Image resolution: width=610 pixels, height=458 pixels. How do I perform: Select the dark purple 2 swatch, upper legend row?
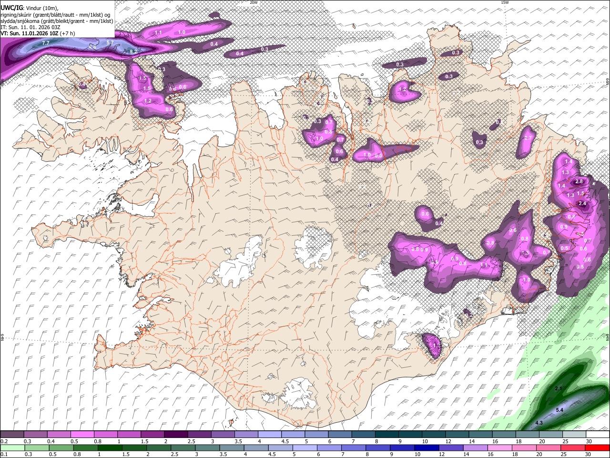point(175,435)
